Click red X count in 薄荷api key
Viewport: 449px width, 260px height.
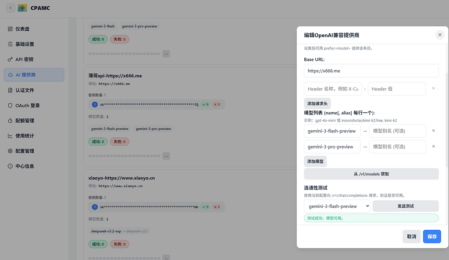point(217,104)
